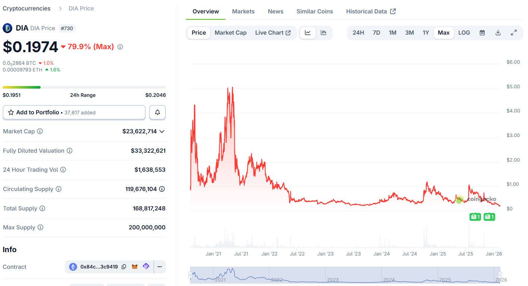Click the info icon beside Total Supply
Viewport: 528px width, 286px height.
click(x=42, y=209)
